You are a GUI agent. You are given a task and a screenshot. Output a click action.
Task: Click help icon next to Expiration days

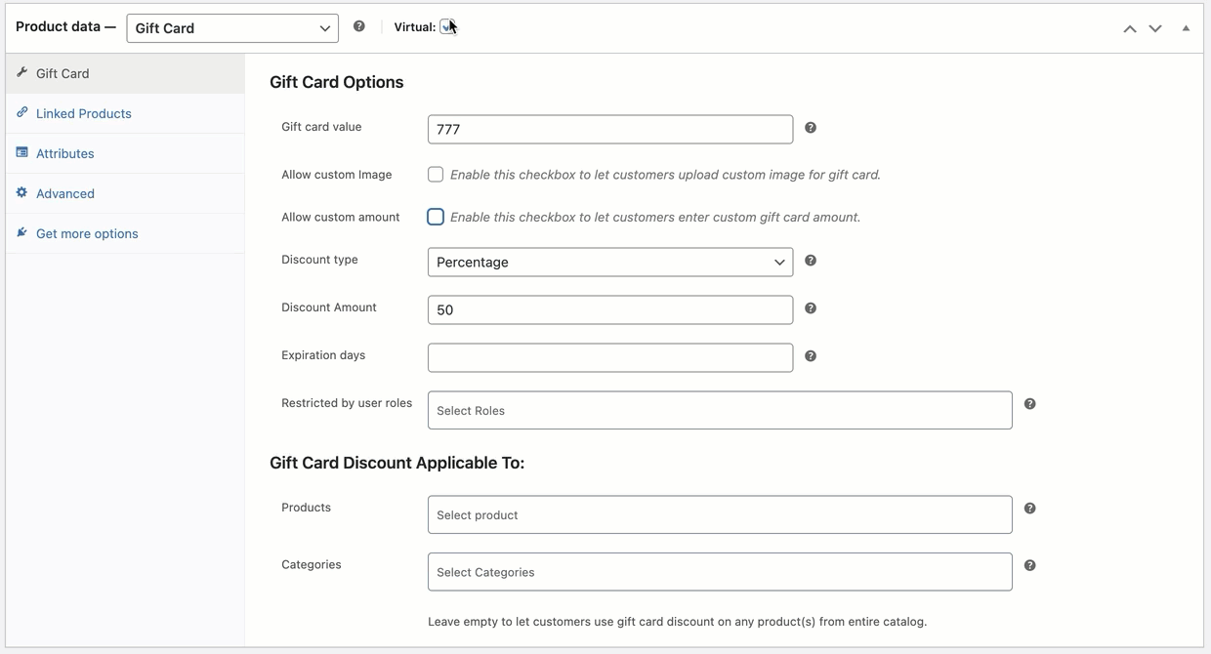tap(811, 356)
